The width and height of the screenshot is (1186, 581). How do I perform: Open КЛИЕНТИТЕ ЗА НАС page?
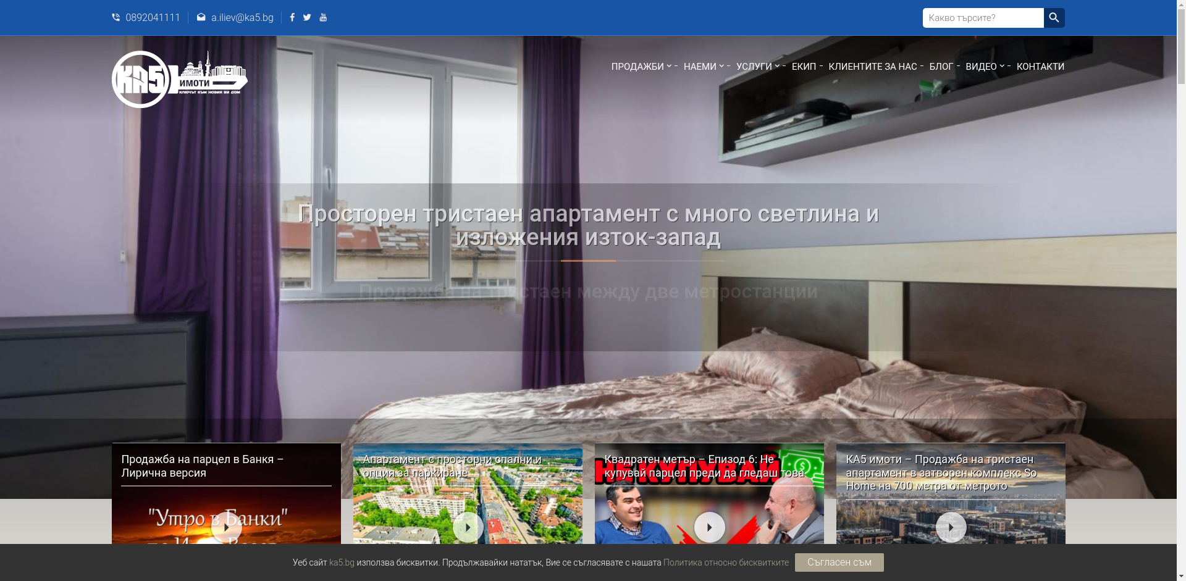(872, 67)
